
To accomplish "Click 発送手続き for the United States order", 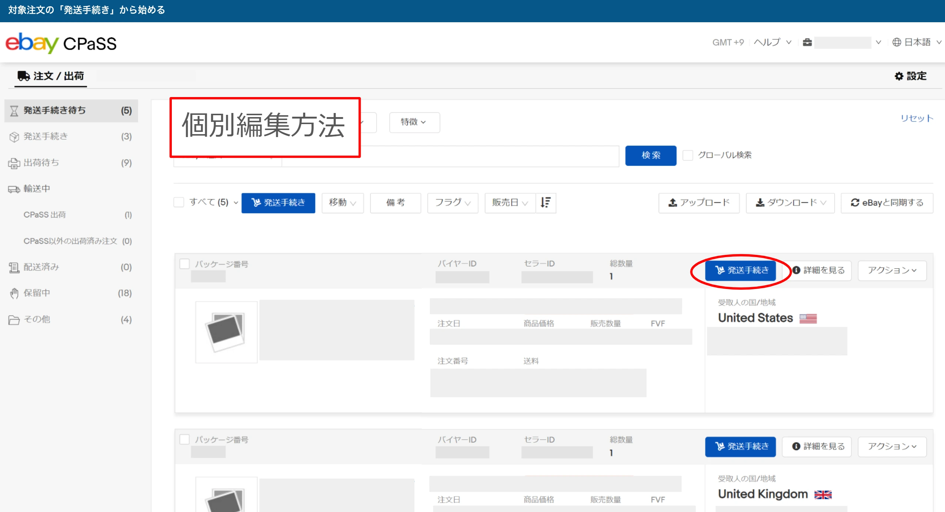I will tap(740, 270).
